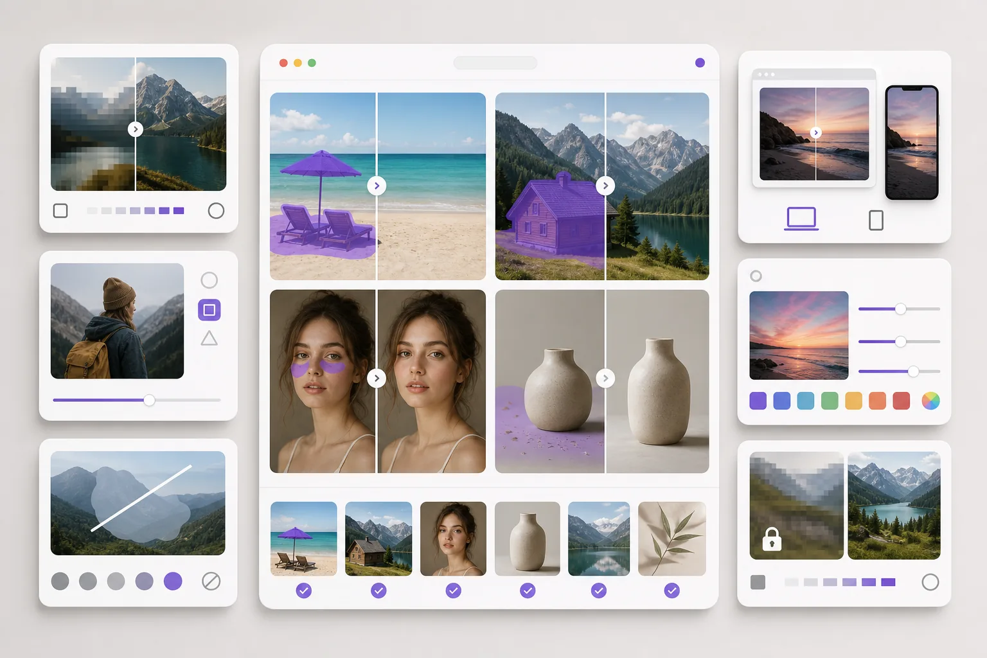Image resolution: width=987 pixels, height=658 pixels.
Task: Click the darkest purple step under locked image
Action: click(888, 582)
